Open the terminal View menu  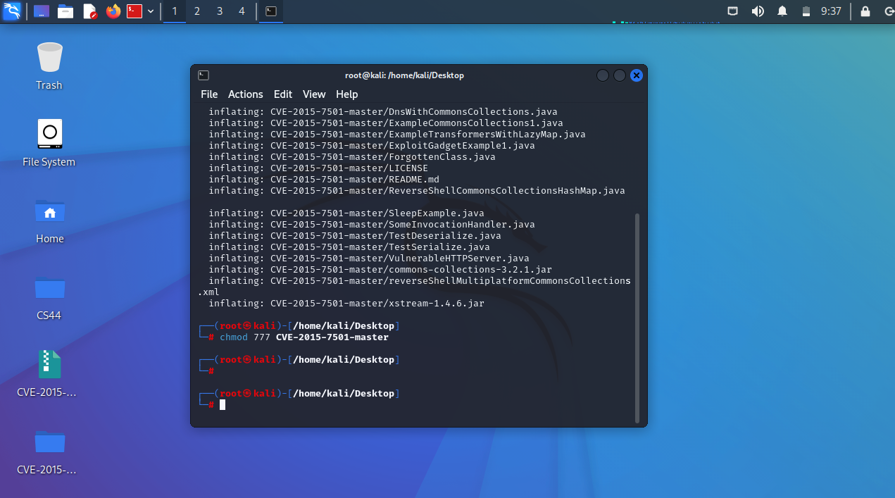click(314, 94)
